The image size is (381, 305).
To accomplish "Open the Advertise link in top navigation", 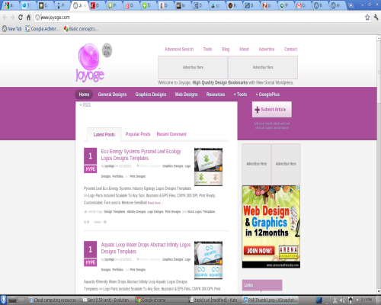I will pyautogui.click(x=267, y=49).
